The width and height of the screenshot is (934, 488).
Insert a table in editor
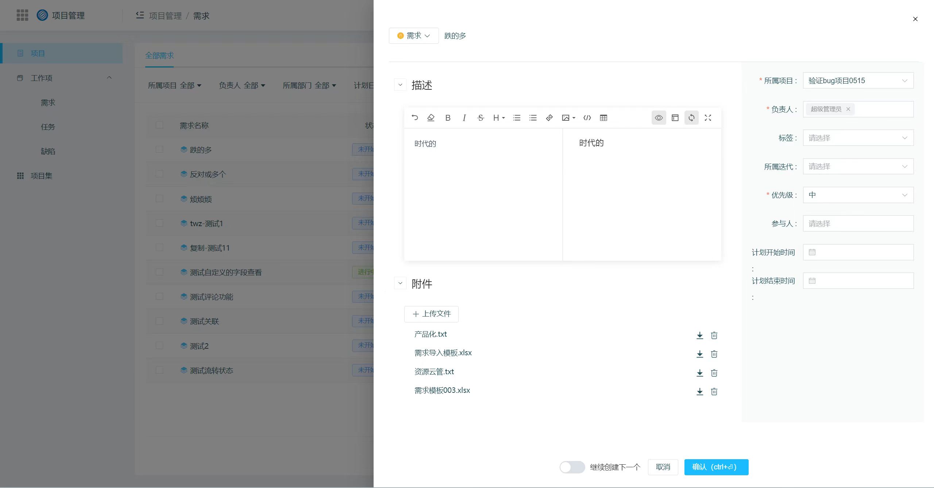tap(603, 117)
